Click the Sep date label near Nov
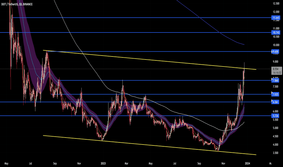The height and width of the screenshot is (167, 283). [x=55, y=164]
